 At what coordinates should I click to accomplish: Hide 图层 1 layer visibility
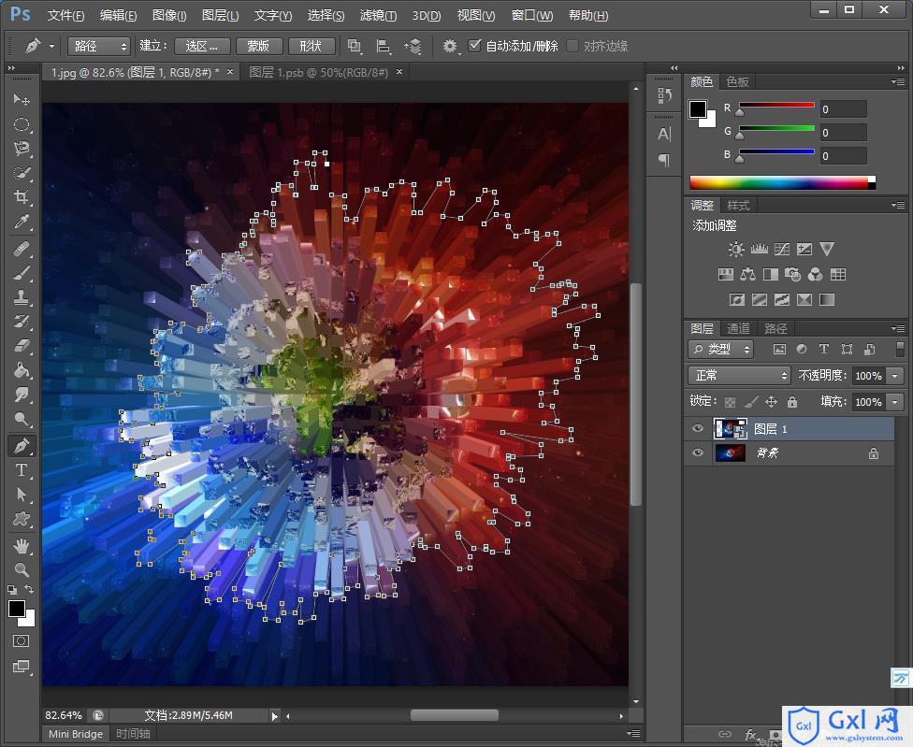pos(698,429)
